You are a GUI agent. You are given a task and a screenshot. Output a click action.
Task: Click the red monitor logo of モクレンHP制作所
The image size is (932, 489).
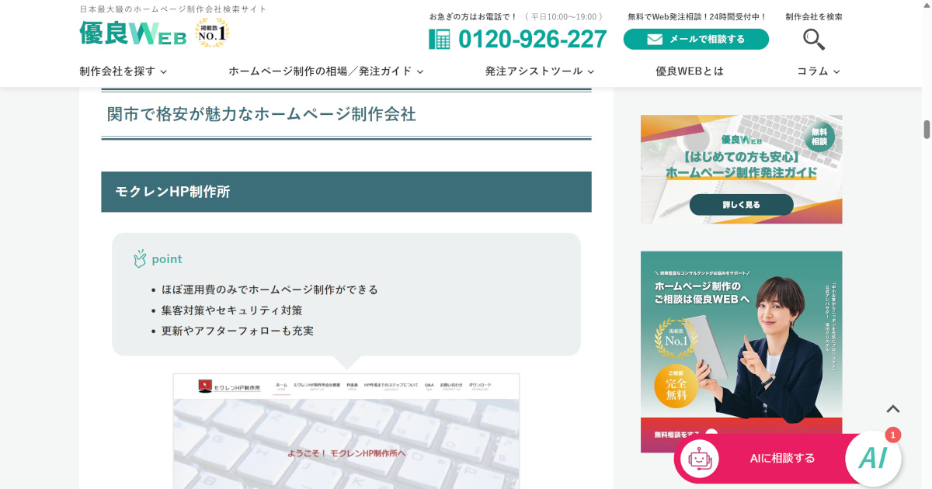[203, 383]
